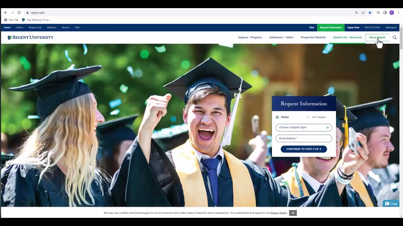The height and width of the screenshot is (226, 403).
Task: Open the zoom magnifier icon in address bar
Action: click(356, 13)
